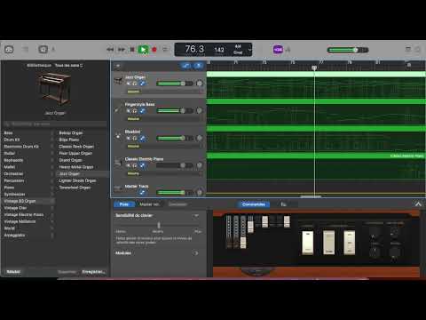Click the Fingerstyle Bass automation enable button
The height and width of the screenshot is (320, 426).
coord(142,111)
